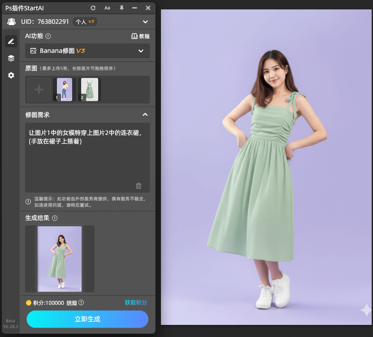Click the 获取积分 link

coord(136,302)
